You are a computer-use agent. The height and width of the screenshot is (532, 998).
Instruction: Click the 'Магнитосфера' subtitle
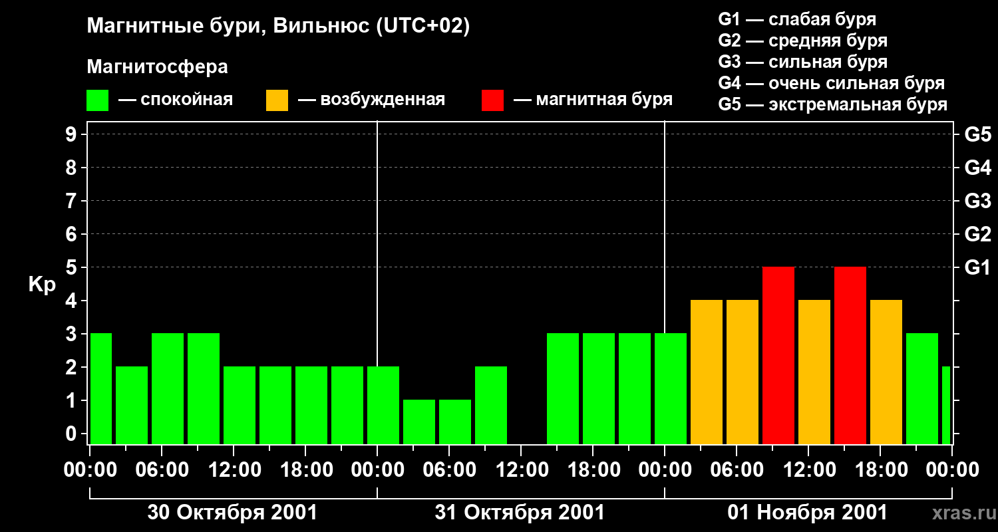[x=157, y=67]
